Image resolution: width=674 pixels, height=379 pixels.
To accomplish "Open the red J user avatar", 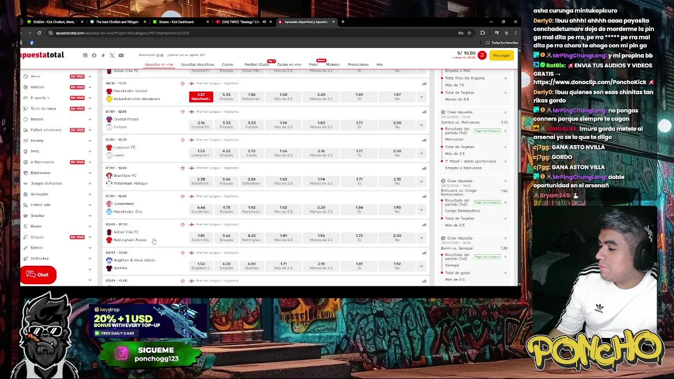I will pyautogui.click(x=481, y=55).
